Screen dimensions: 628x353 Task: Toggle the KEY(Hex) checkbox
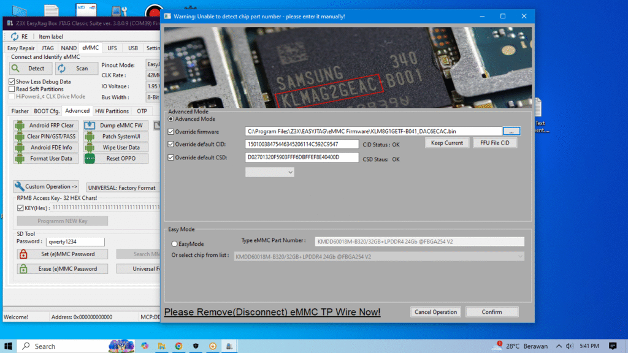pyautogui.click(x=20, y=208)
